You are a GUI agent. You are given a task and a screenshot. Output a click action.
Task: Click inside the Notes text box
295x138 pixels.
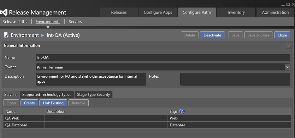[x=235, y=79]
